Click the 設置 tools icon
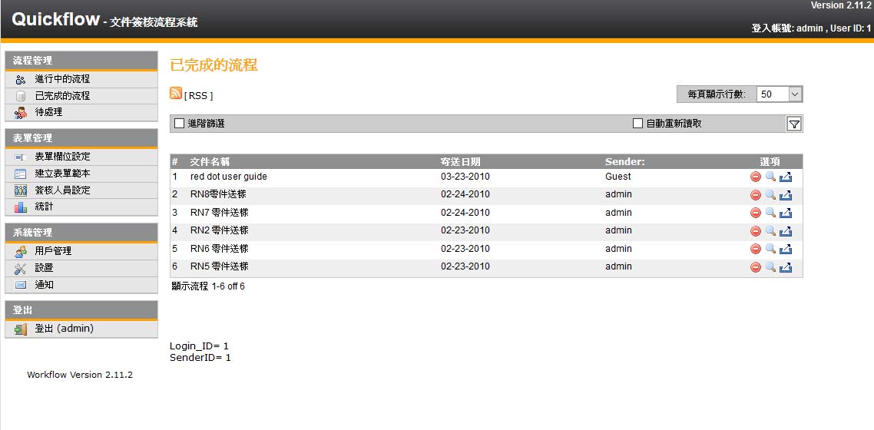Image resolution: width=874 pixels, height=430 pixels. (21, 269)
